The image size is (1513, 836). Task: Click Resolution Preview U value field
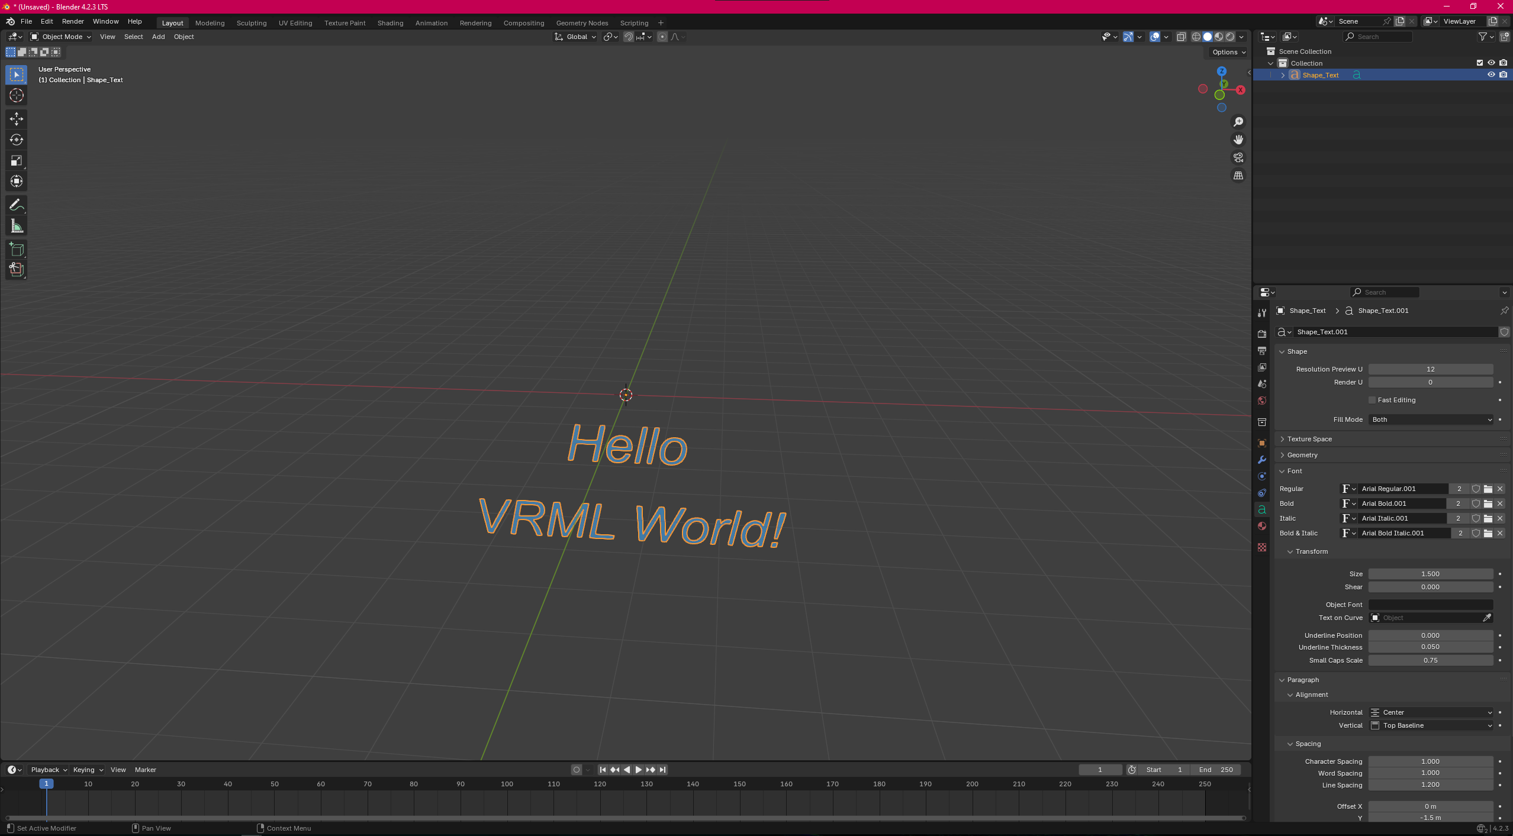click(x=1431, y=369)
